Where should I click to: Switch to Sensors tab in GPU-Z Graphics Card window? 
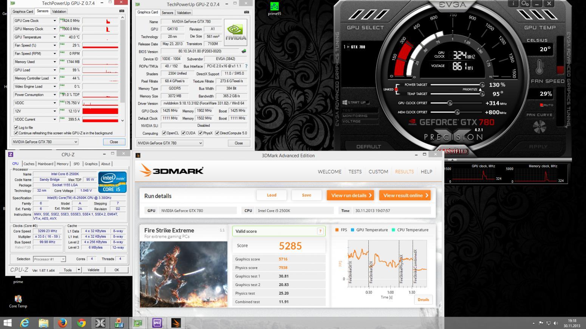tap(167, 13)
